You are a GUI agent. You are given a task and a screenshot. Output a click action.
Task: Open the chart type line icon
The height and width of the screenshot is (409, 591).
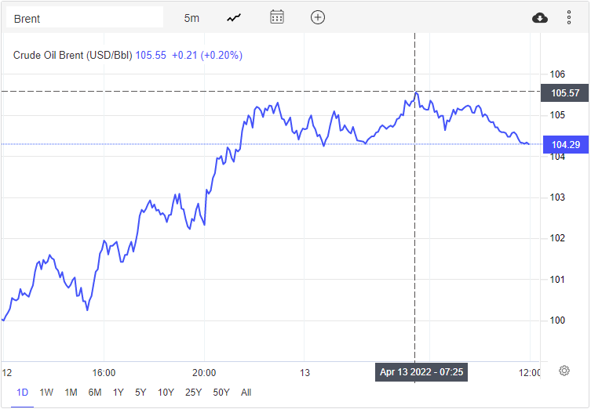tap(234, 17)
